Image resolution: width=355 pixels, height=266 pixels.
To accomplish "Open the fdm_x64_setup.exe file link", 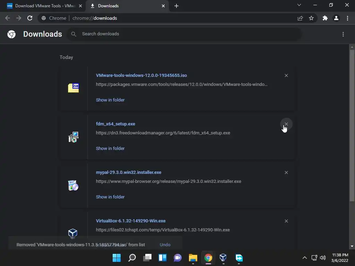I will 115,124.
